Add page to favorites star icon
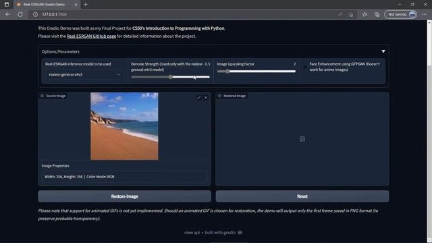The image size is (432, 243). pyautogui.click(x=351, y=14)
